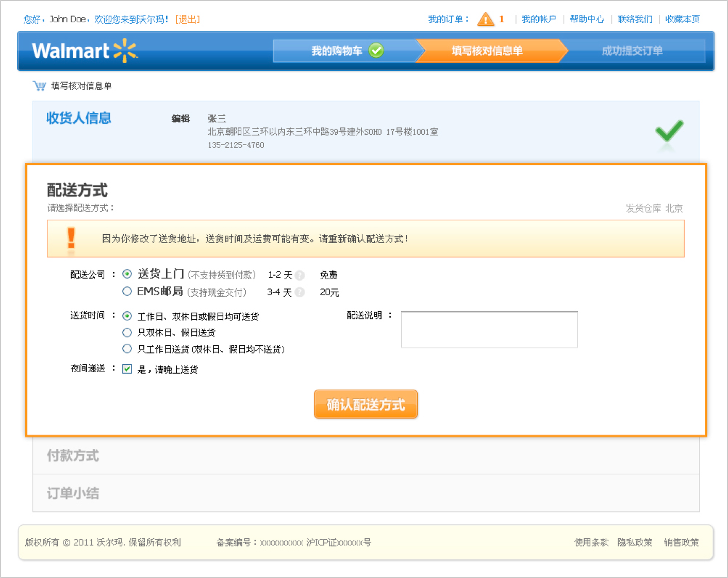Click the orange order warning triangle icon

pyautogui.click(x=485, y=20)
